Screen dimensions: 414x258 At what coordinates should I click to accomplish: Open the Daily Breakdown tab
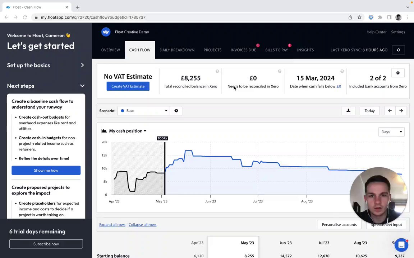(x=177, y=50)
